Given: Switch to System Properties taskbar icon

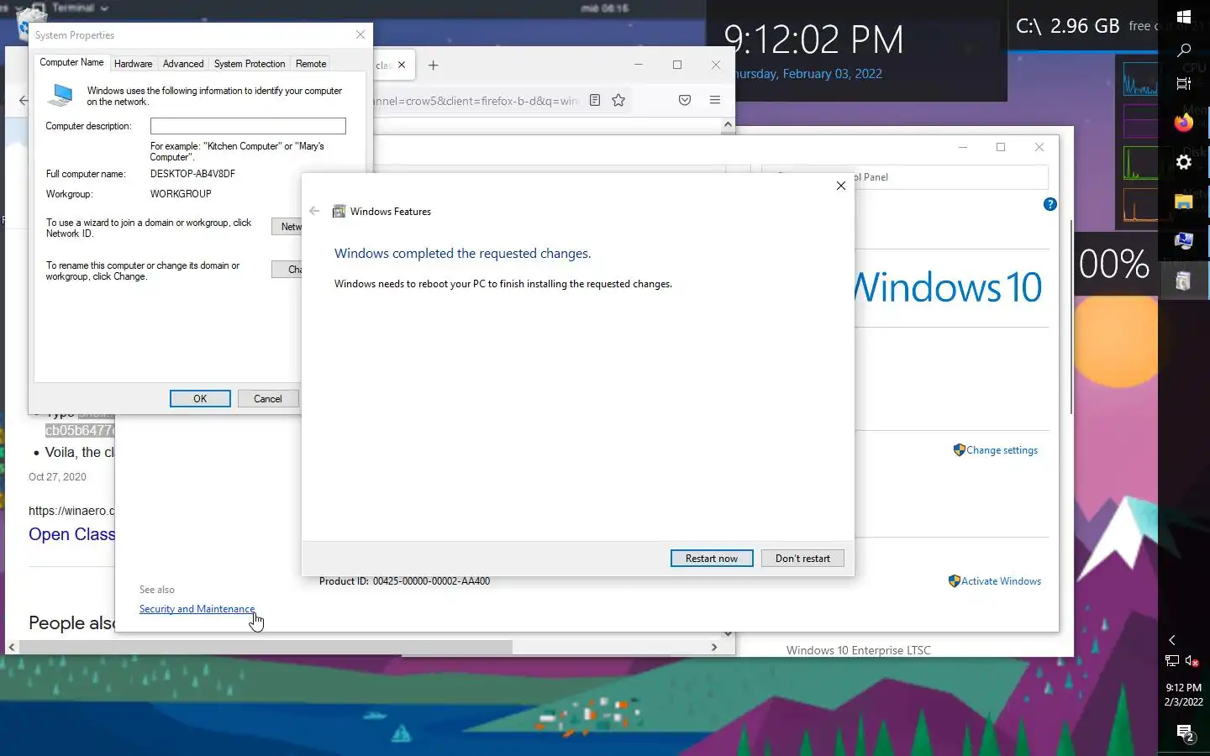Looking at the screenshot, I should (x=1184, y=241).
